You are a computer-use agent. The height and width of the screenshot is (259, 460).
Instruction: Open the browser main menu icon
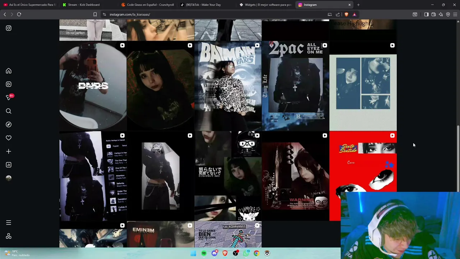pos(455,14)
